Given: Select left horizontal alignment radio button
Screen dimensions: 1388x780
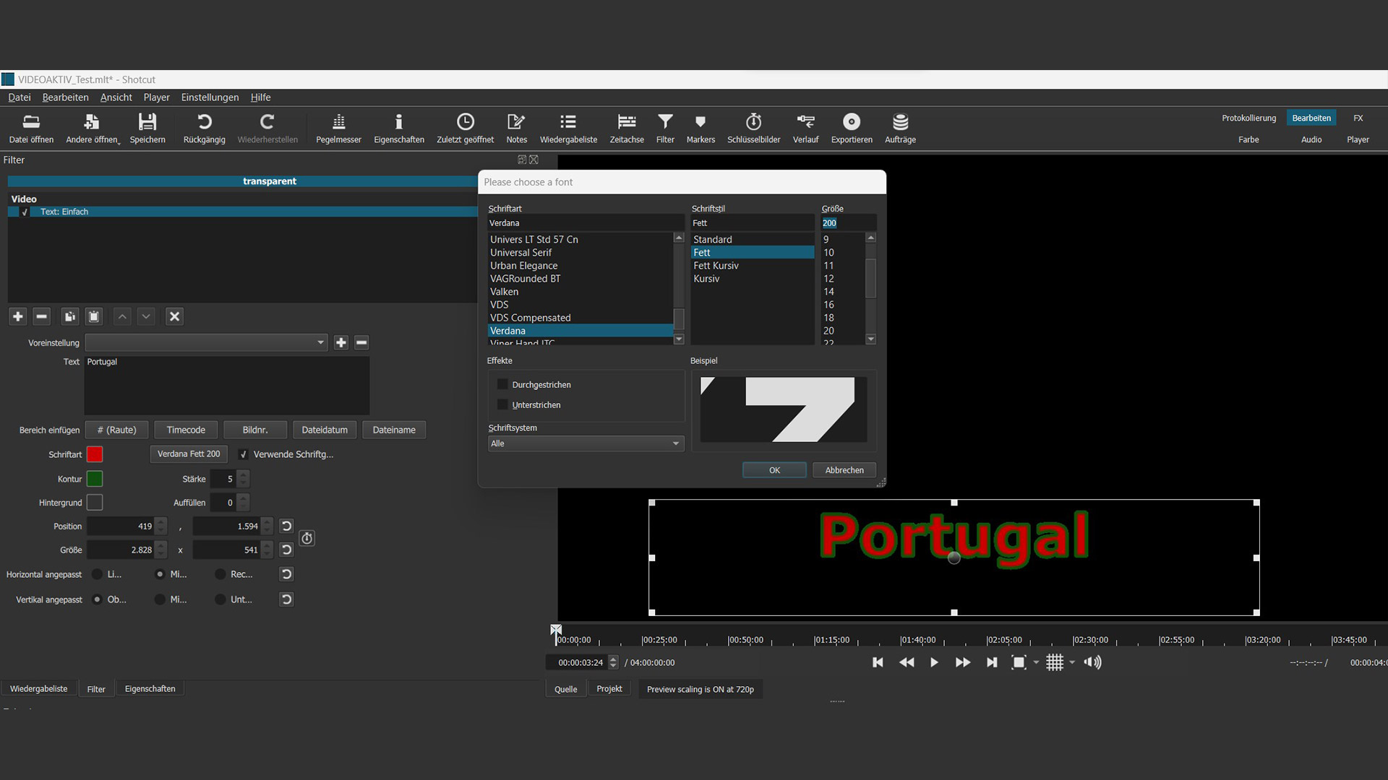Looking at the screenshot, I should (97, 574).
